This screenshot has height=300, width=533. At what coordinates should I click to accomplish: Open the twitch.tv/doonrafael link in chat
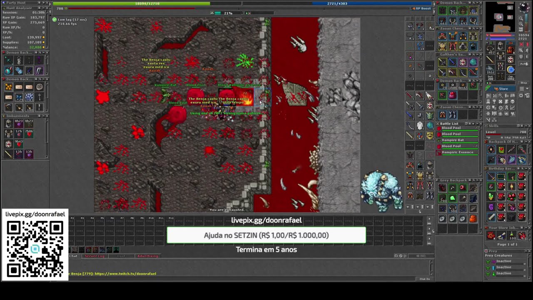tap(125, 274)
